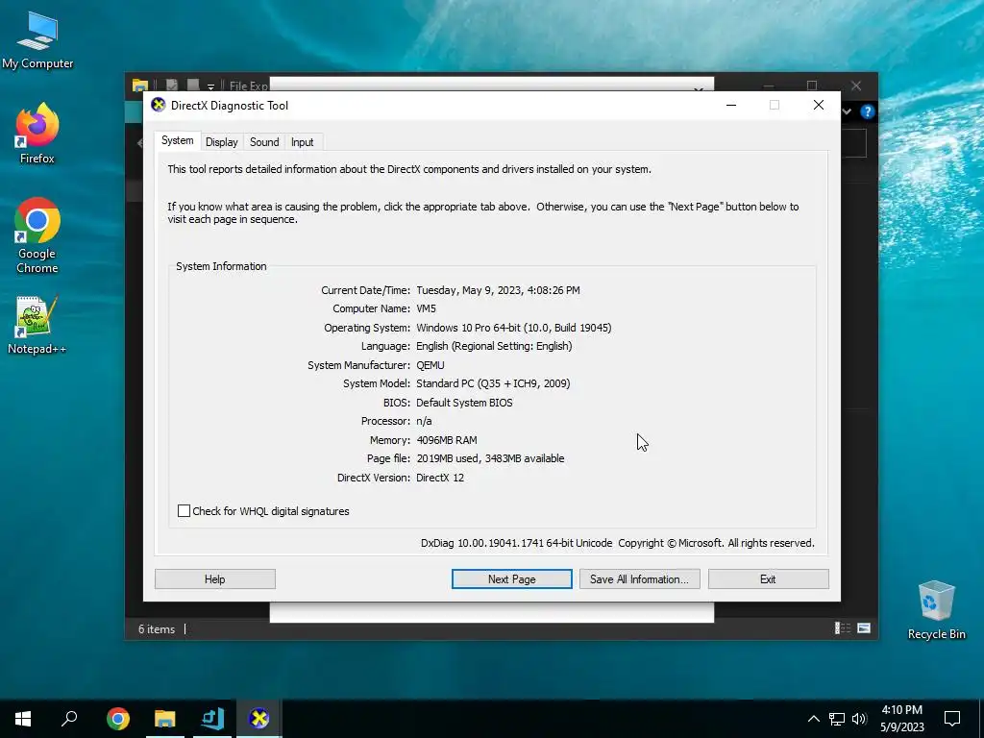984x738 pixels.
Task: Click the blue app icon left of DxDiag in taskbar
Action: (212, 719)
